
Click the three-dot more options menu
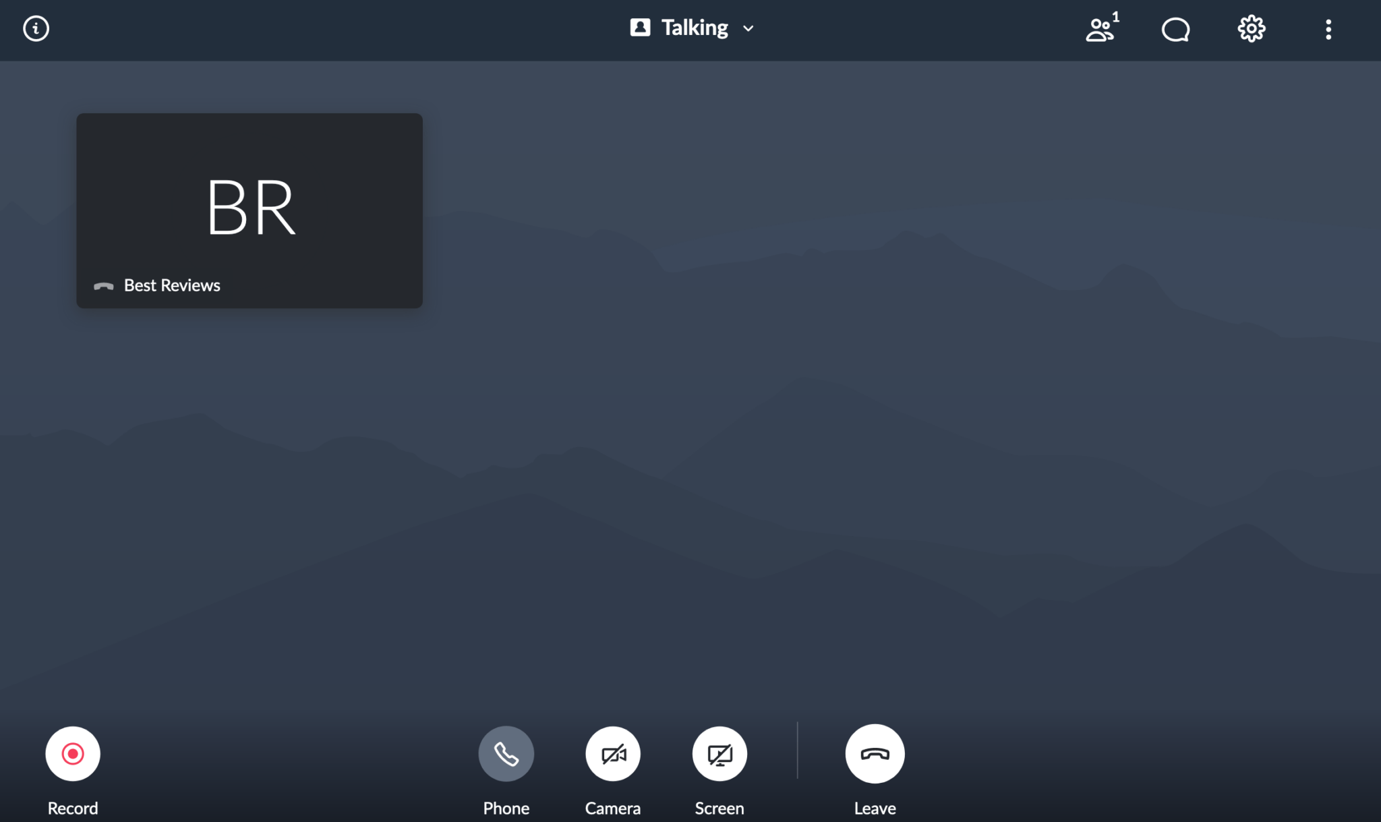1328,30
